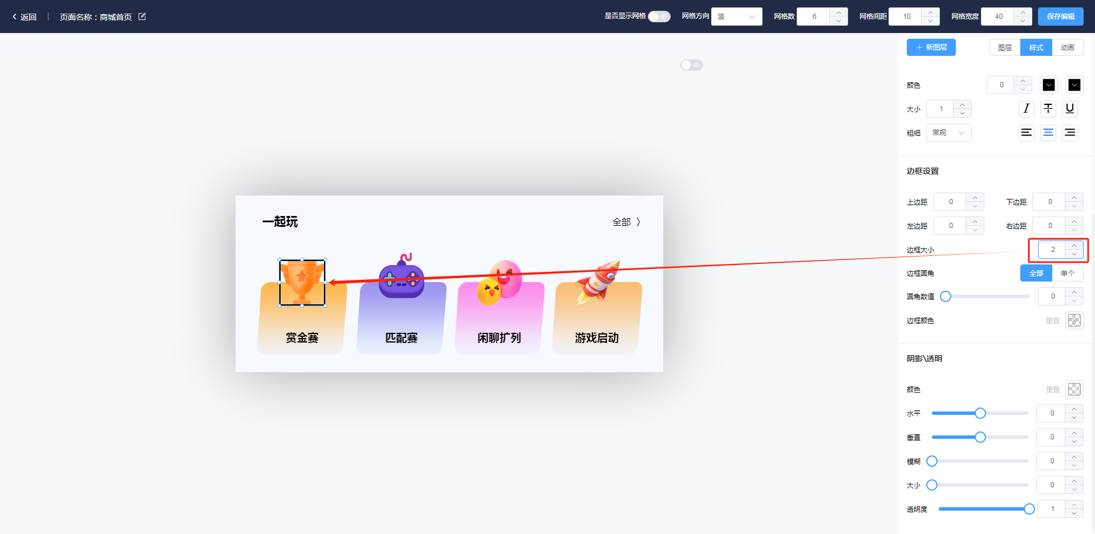The image size is (1095, 534).
Task: Toggle italic text formatting
Action: pos(1026,109)
